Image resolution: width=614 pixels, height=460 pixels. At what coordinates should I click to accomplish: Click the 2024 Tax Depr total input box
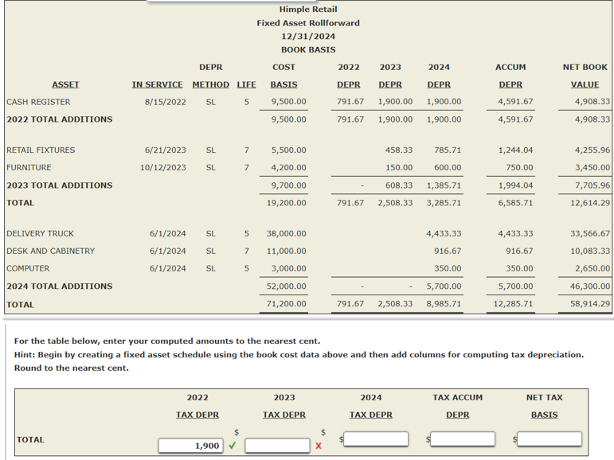pos(376,439)
